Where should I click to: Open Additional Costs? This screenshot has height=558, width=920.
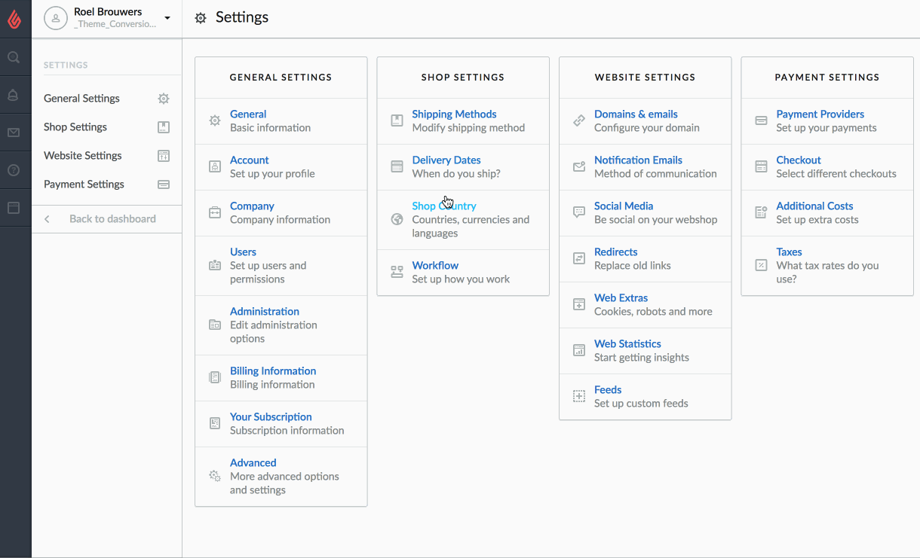point(815,206)
